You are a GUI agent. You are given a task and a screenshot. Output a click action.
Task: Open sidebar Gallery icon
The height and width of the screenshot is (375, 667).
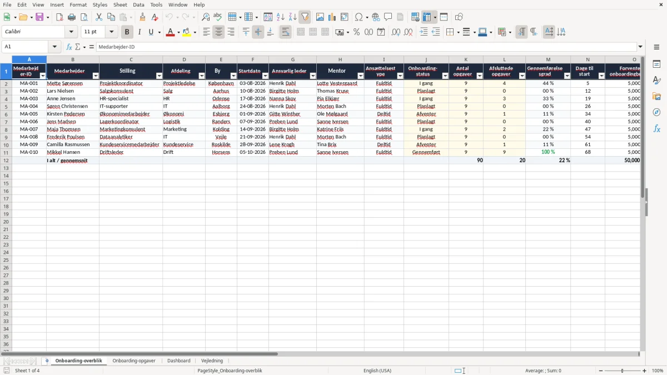[x=656, y=97]
